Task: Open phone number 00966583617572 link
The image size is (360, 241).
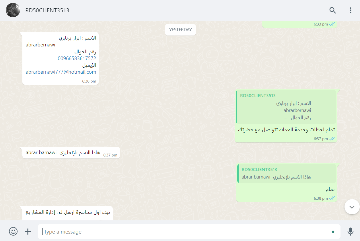Action: click(77, 58)
